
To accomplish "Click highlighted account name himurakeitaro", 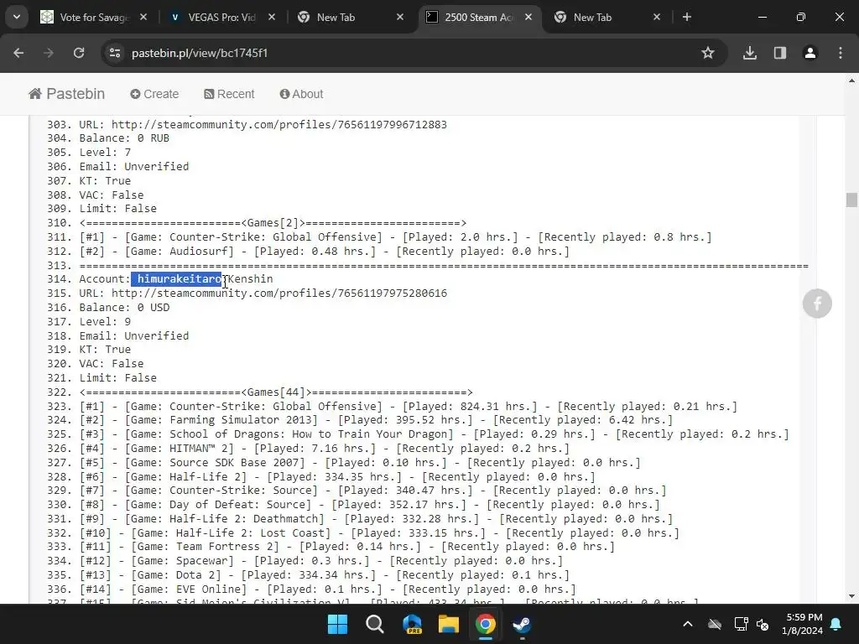I will tap(180, 279).
